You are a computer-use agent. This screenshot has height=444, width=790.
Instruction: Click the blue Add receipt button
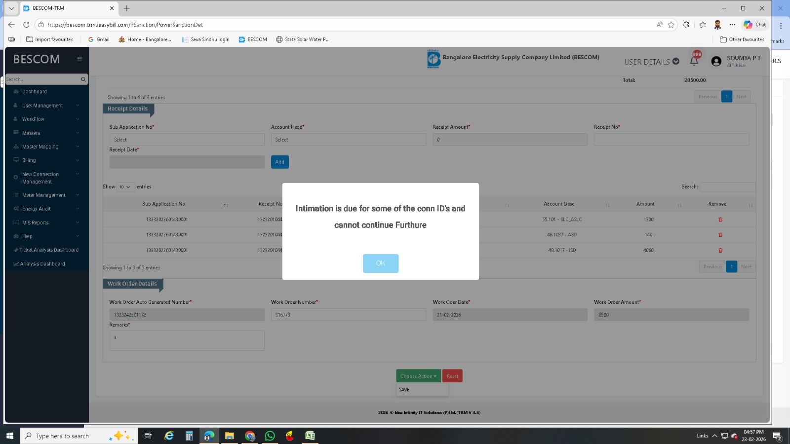pos(279,162)
